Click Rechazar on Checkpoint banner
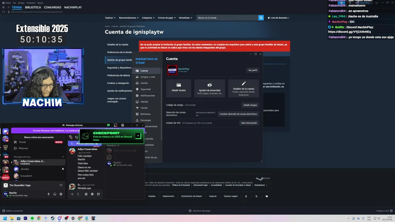Screen dimensions: 395x222 click(x=96, y=140)
